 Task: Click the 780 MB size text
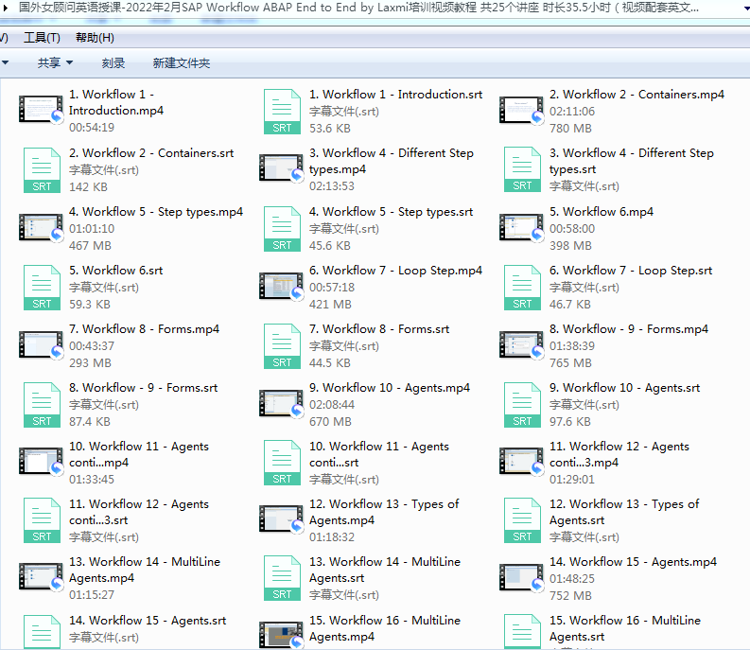(x=570, y=129)
